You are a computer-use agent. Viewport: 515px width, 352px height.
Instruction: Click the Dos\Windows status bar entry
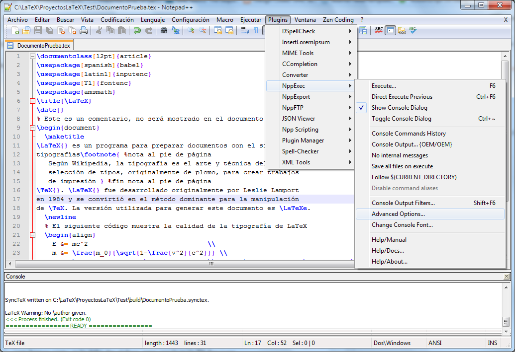coord(392,343)
